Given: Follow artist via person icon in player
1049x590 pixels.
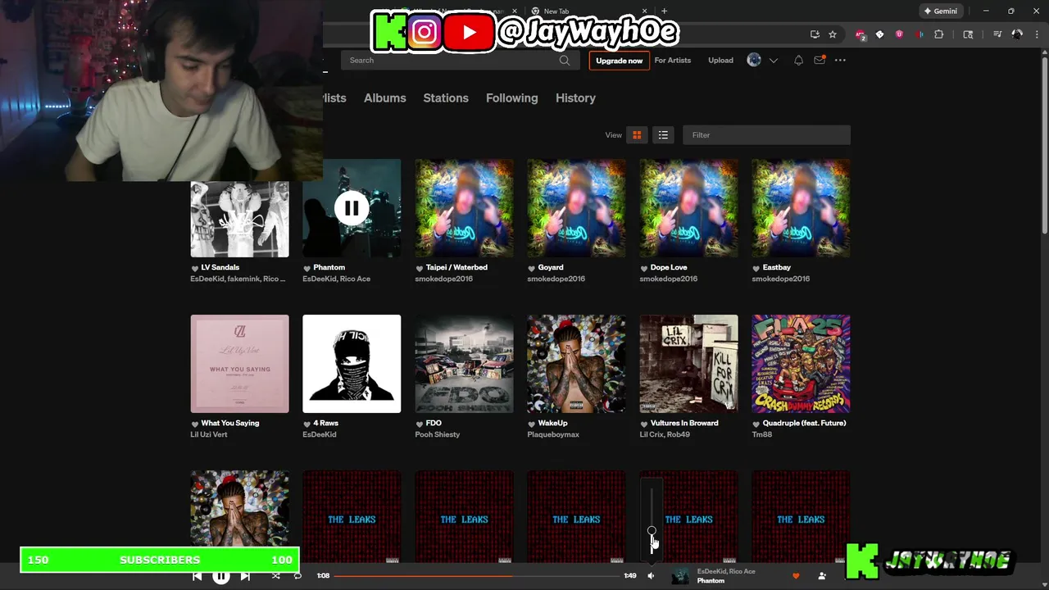Looking at the screenshot, I should pos(822,576).
